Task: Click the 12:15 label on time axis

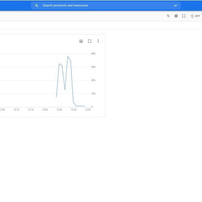Action: click(x=31, y=109)
